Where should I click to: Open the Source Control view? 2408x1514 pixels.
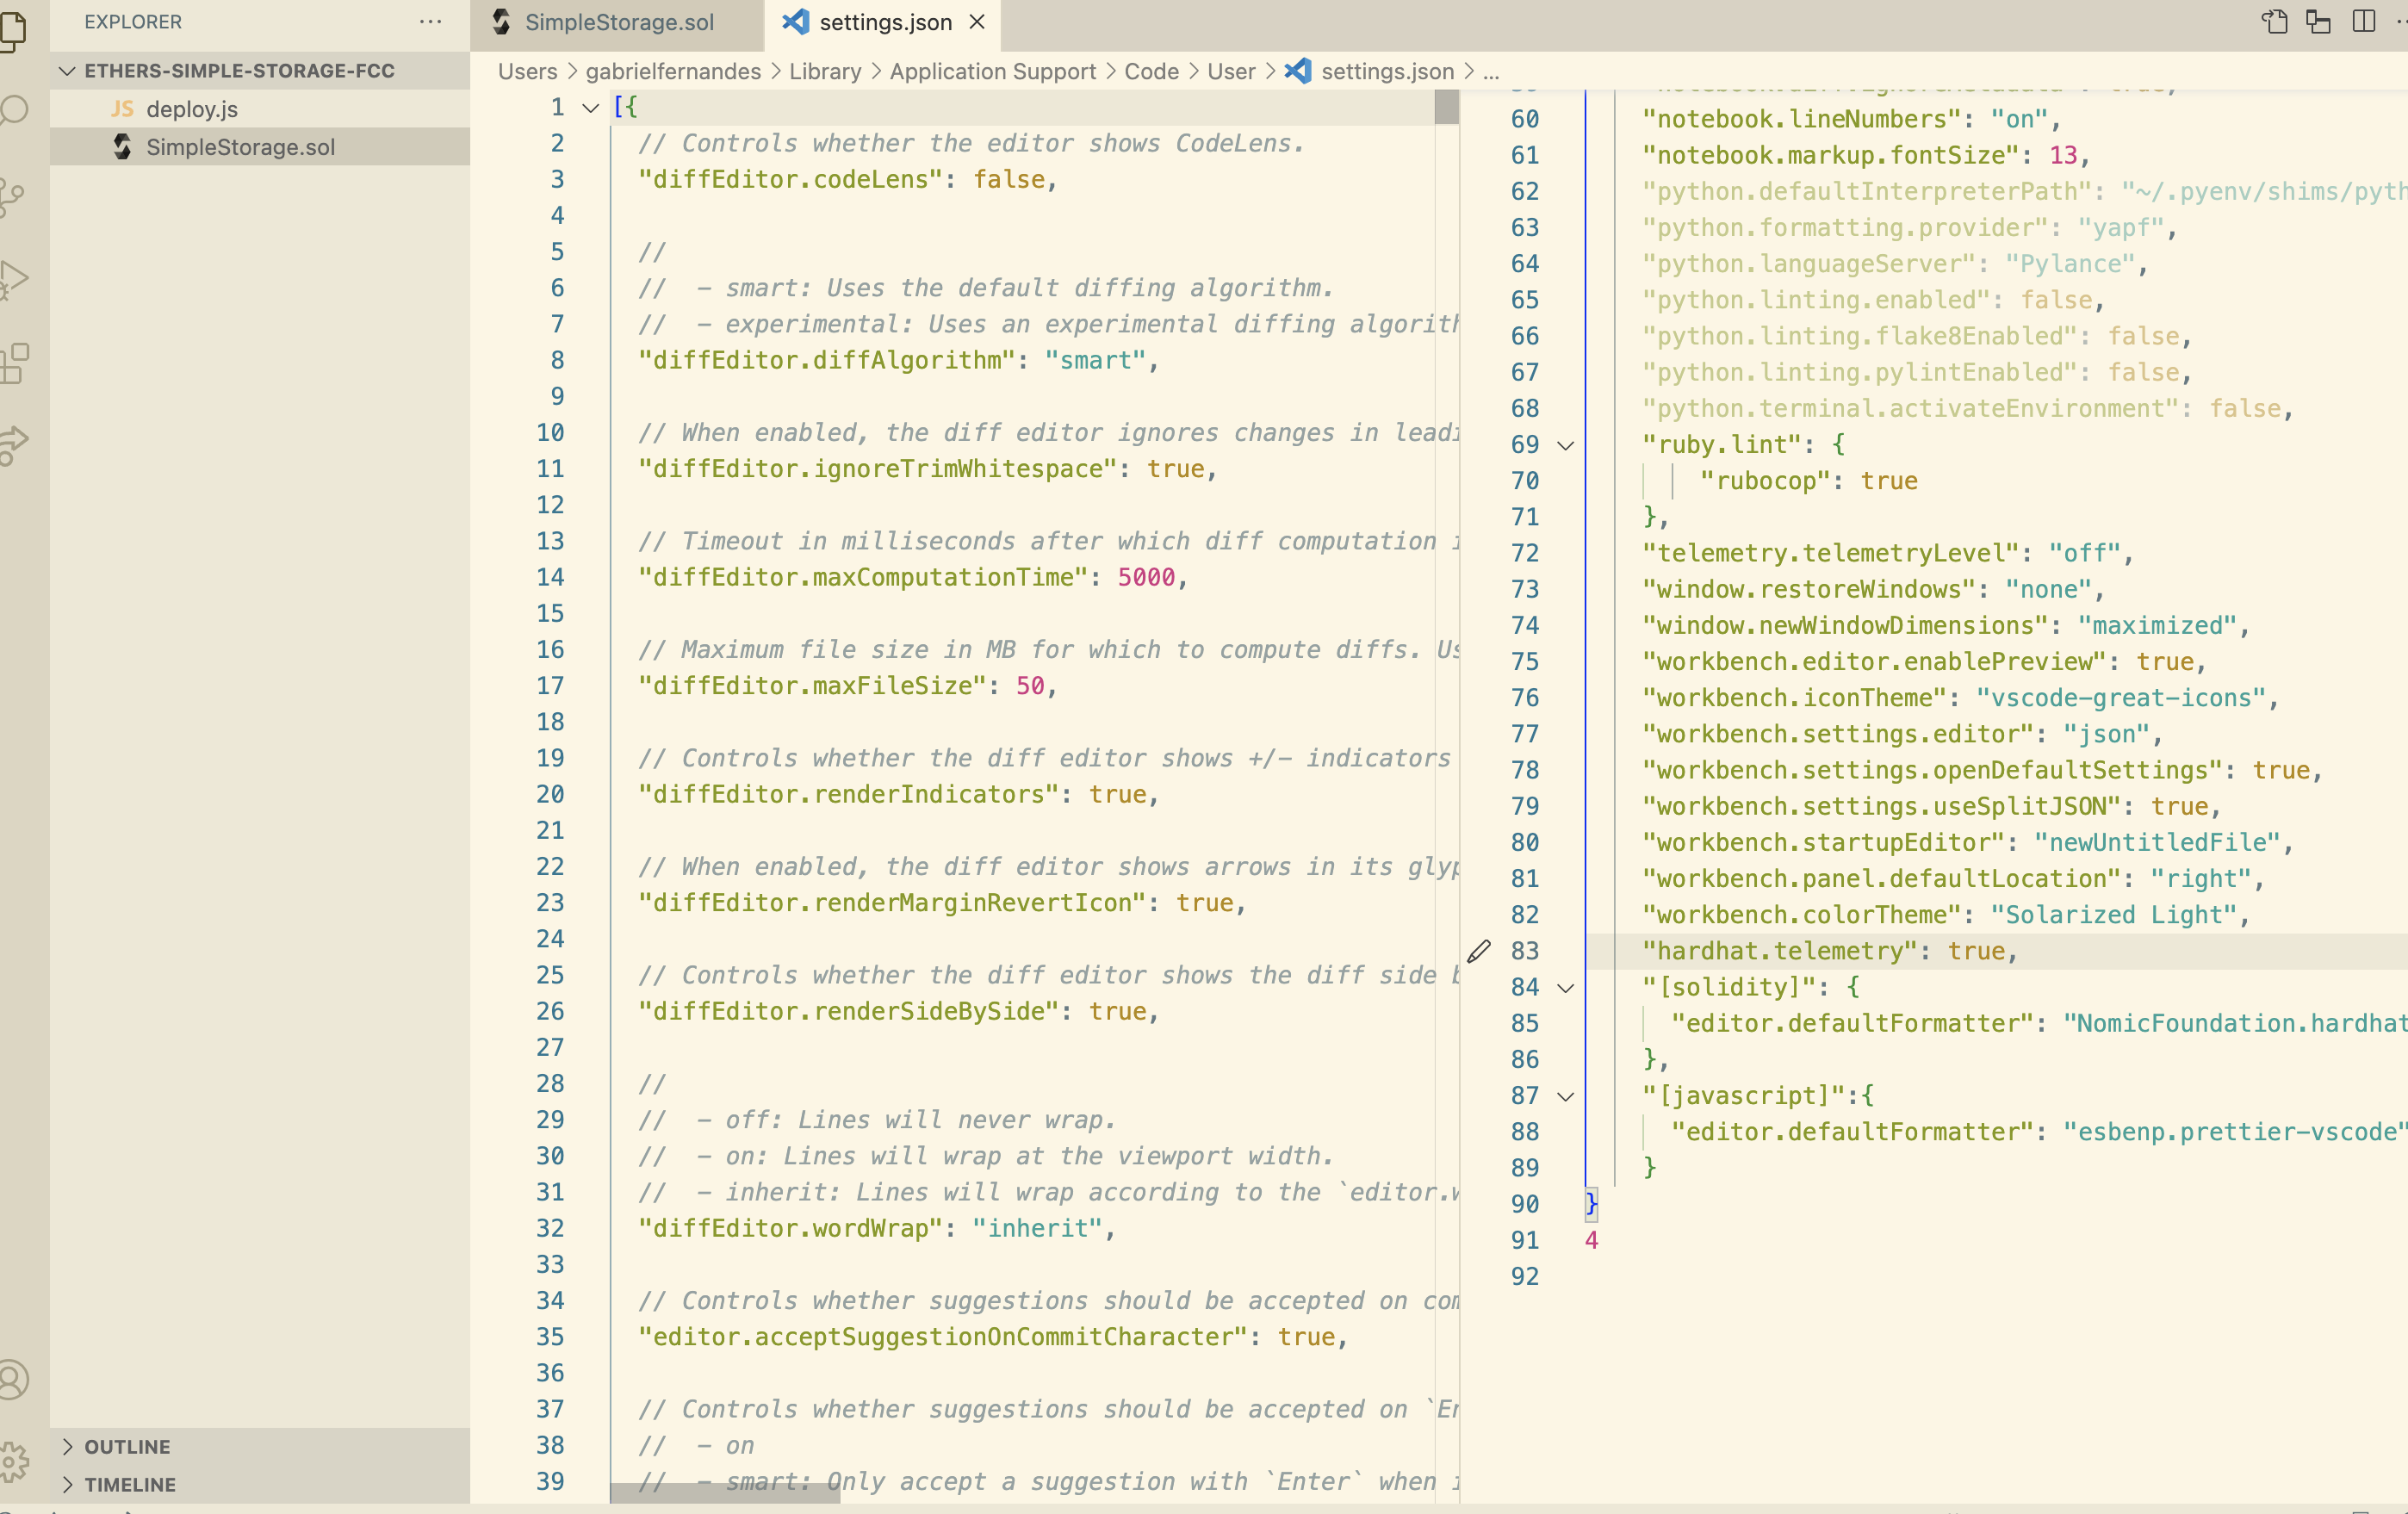click(x=12, y=196)
